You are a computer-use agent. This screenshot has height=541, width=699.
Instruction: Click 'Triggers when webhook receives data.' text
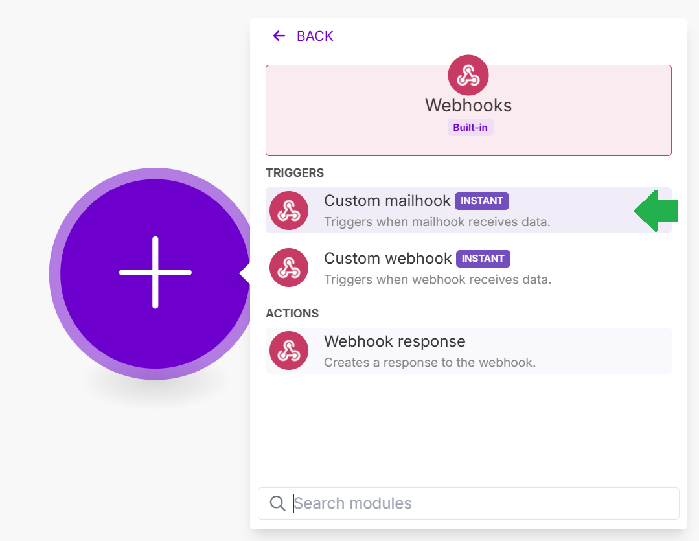point(438,280)
